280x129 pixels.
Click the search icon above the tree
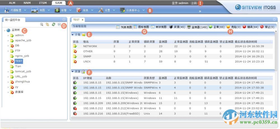click(x=42, y=24)
